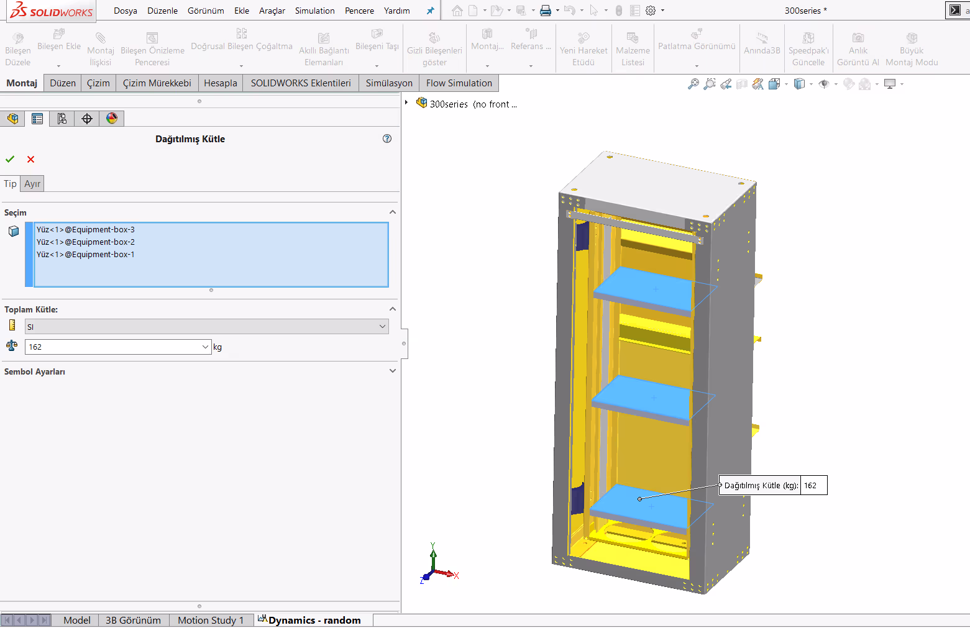Switch to the Flow Simulation ribbon tab
970x628 pixels.
tap(459, 83)
